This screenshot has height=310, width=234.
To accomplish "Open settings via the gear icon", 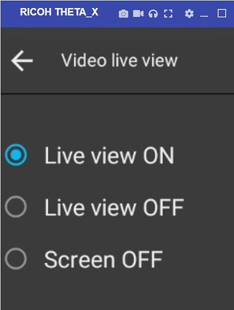I will coord(189,14).
